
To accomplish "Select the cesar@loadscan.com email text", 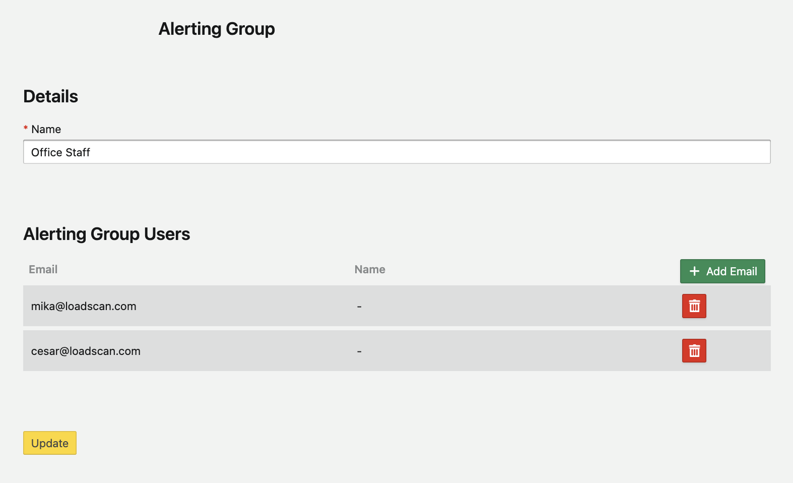I will 86,351.
